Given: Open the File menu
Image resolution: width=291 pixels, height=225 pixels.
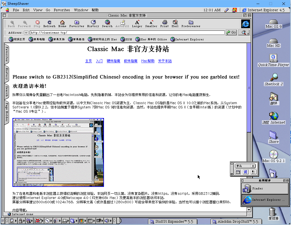Looking at the screenshot, I should tap(16, 10).
